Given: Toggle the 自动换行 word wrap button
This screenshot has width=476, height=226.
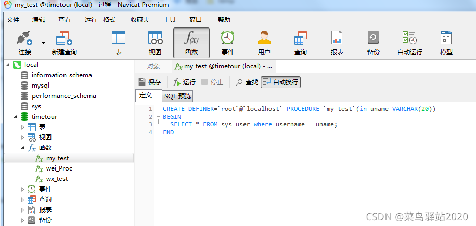Looking at the screenshot, I should pyautogui.click(x=280, y=82).
